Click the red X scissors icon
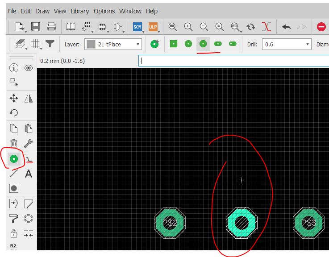This screenshot has height=257, width=329. click(267, 27)
